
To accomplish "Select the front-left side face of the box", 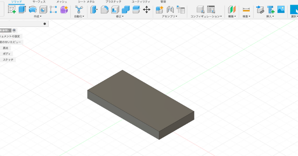I will [123, 115].
